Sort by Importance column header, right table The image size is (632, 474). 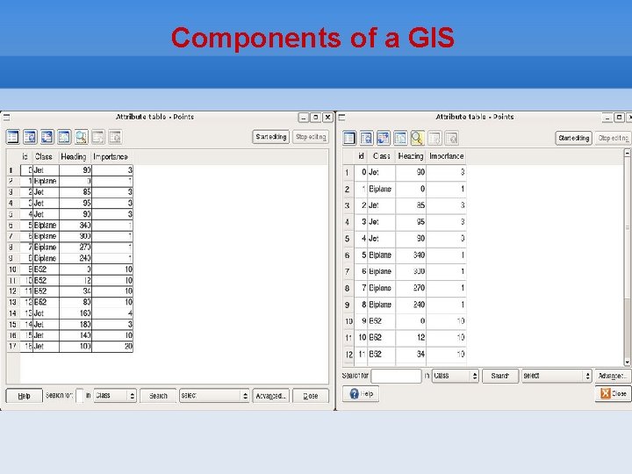pyautogui.click(x=446, y=156)
